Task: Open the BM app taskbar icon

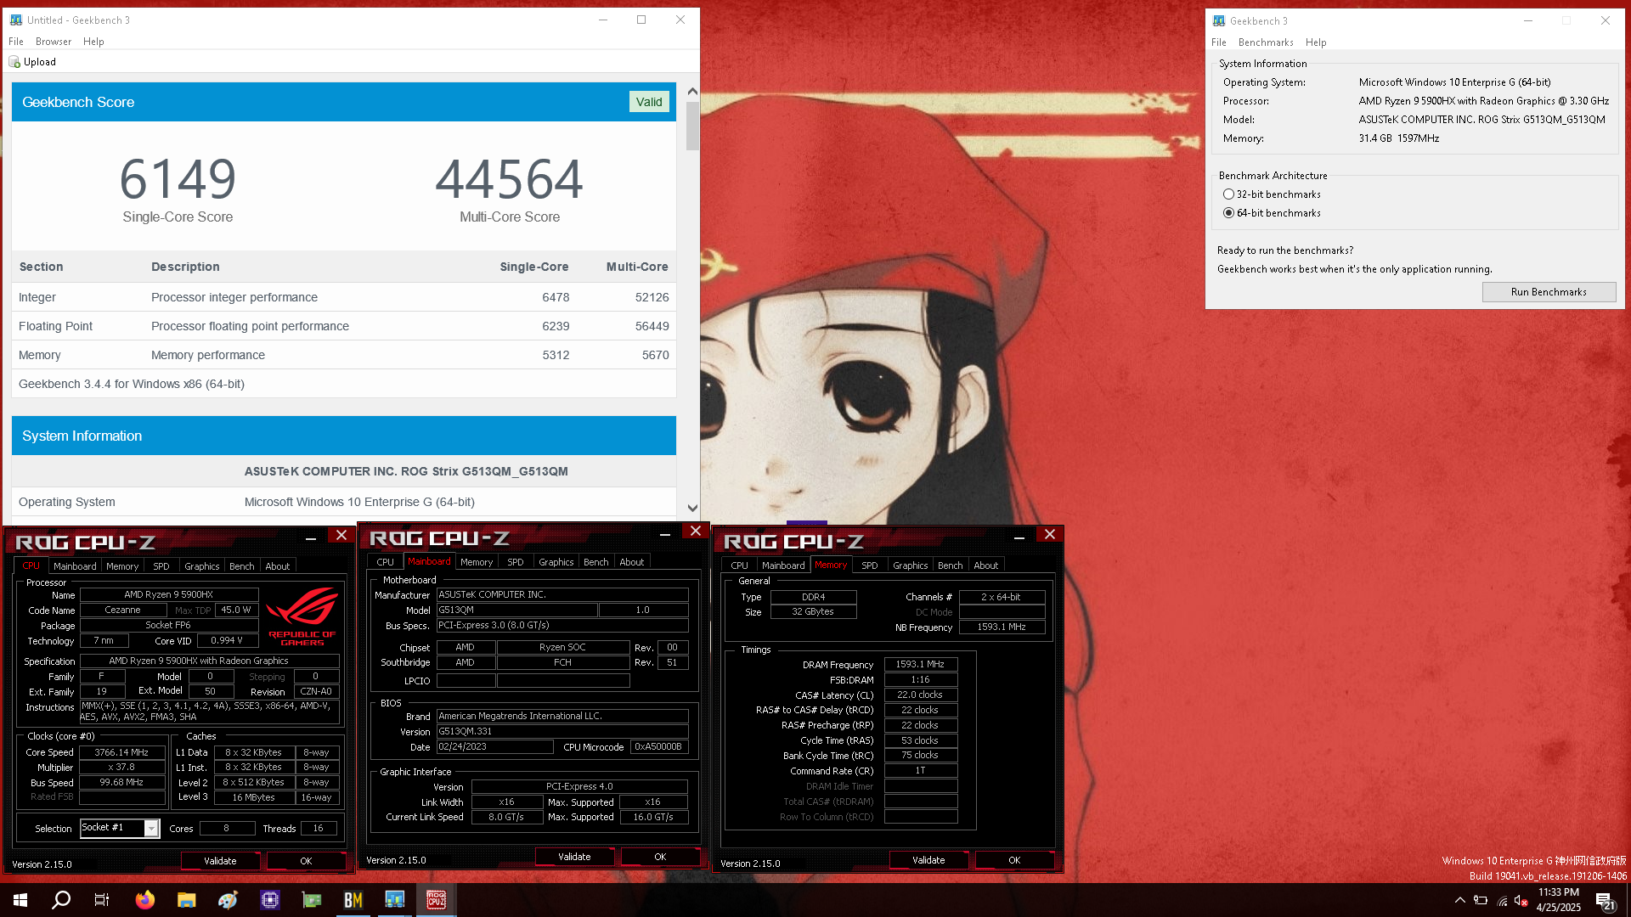Action: (x=353, y=900)
